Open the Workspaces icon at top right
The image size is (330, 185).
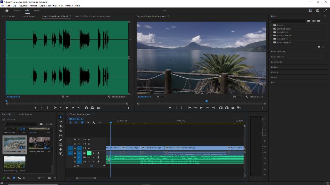pos(310,10)
